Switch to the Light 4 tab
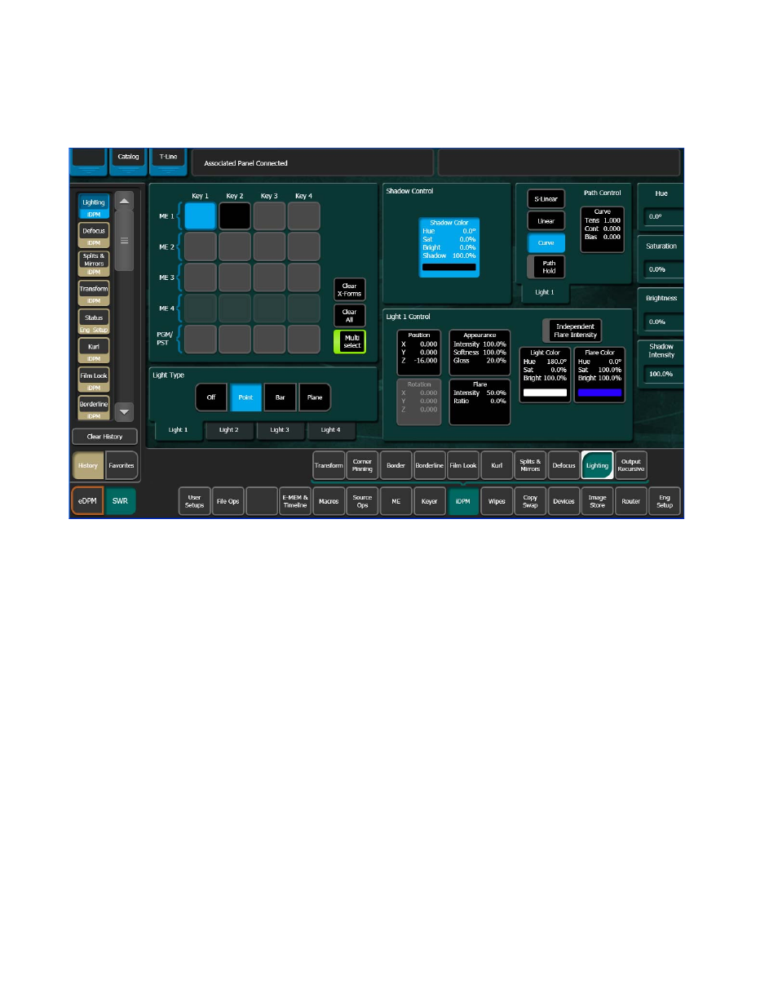778x1008 pixels. point(330,430)
